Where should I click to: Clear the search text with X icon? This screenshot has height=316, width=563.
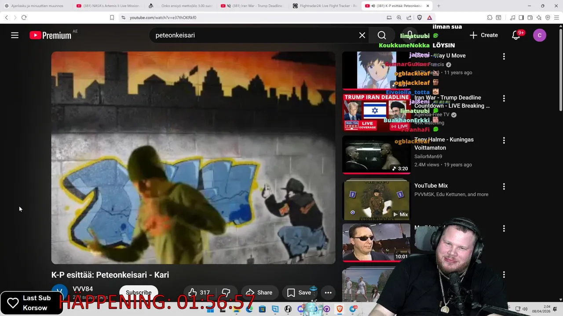pos(362,35)
